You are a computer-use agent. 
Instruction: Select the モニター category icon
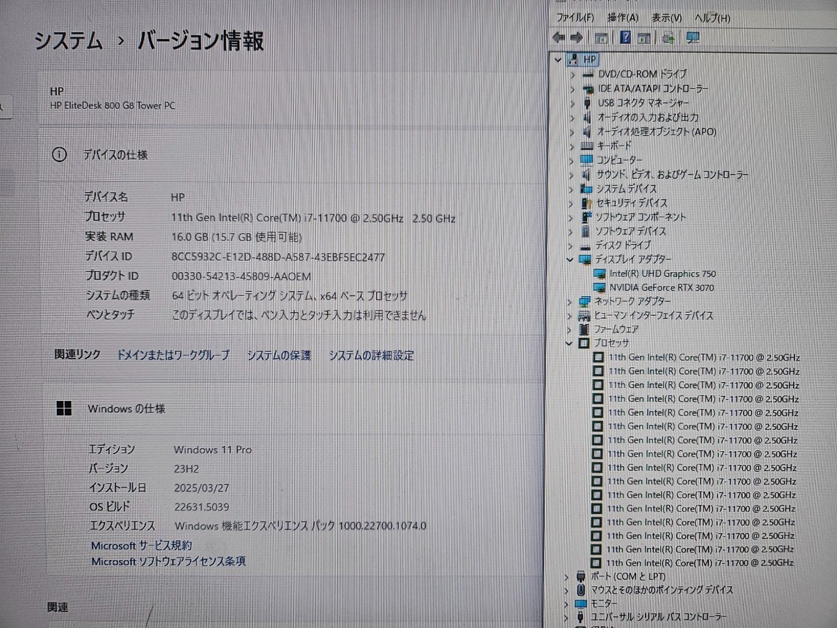[x=581, y=604]
